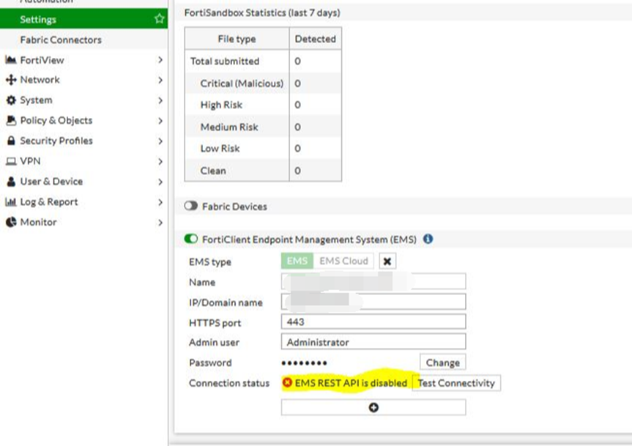Expand the VPN menu chevron
This screenshot has width=632, height=446.
(x=160, y=162)
